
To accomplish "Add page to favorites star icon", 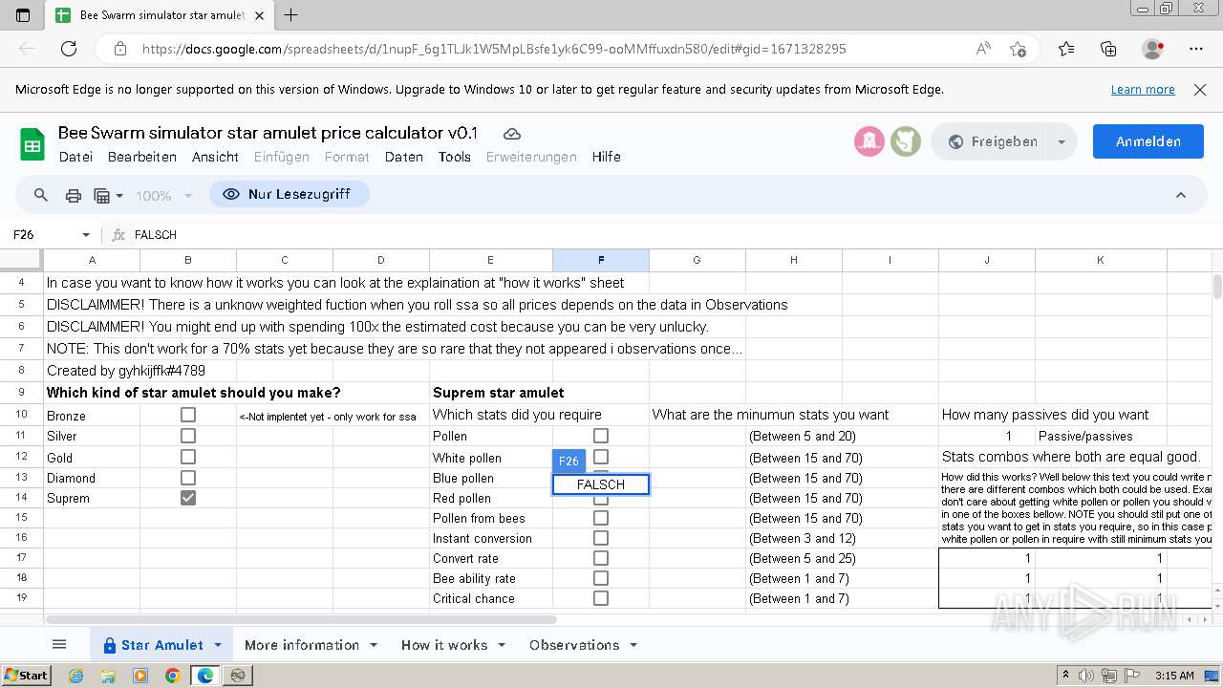I will (1018, 49).
